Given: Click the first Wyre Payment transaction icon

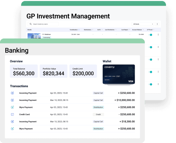Looking at the screenshot, I should tap(12, 107).
